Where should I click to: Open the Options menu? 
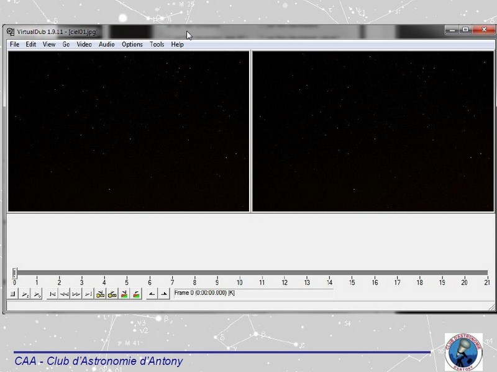tap(132, 45)
